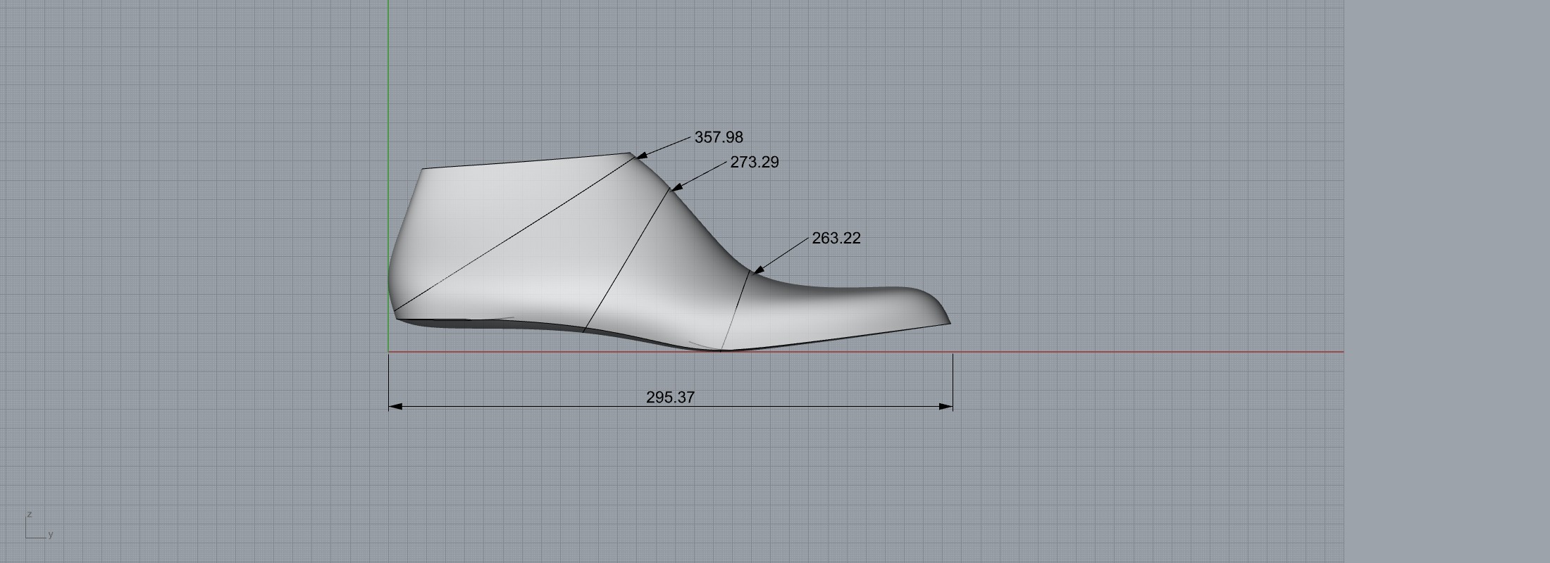Select the 357.98 dimension label
This screenshot has width=1550, height=563.
point(719,137)
